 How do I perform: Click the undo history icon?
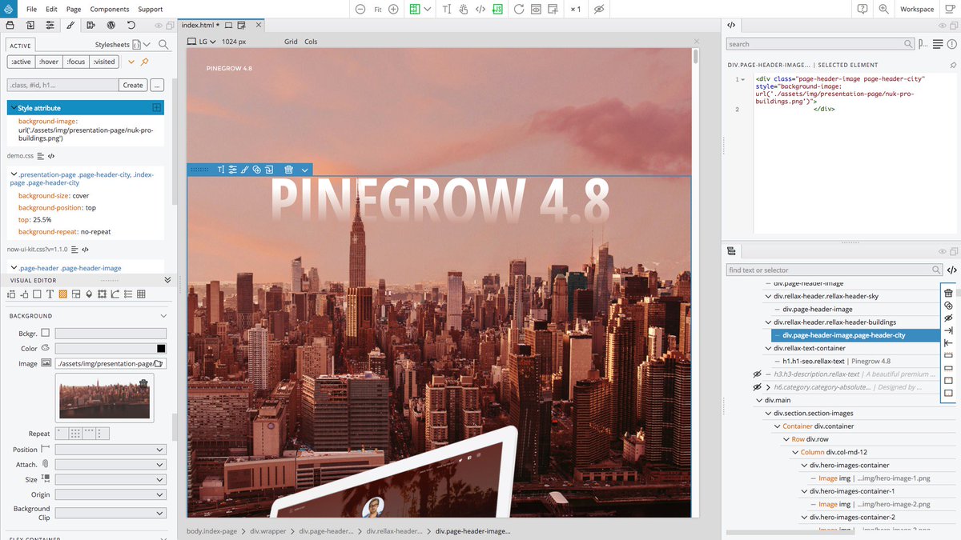131,25
